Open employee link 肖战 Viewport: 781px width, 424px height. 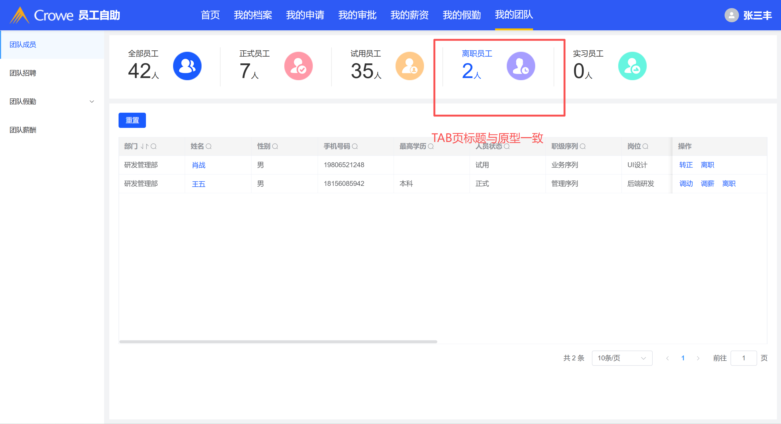click(x=199, y=165)
